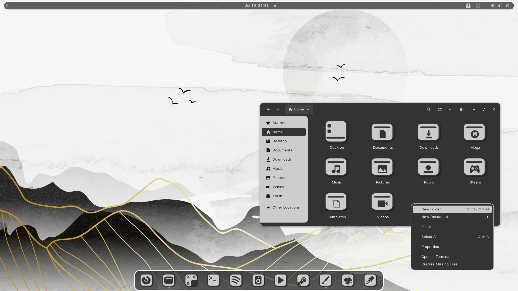Image resolution: width=518 pixels, height=291 pixels.
Task: Select Desktop in the sidebar
Action: pyautogui.click(x=284, y=141)
